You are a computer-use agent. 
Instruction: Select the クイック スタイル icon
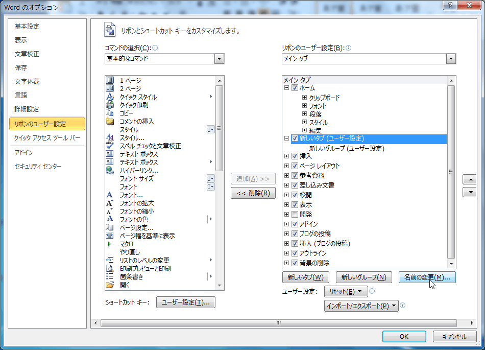(x=110, y=97)
